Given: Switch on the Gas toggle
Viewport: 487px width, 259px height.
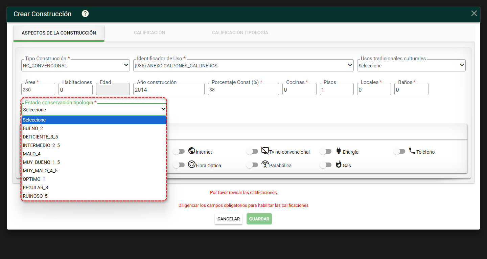Looking at the screenshot, I should tap(326, 165).
